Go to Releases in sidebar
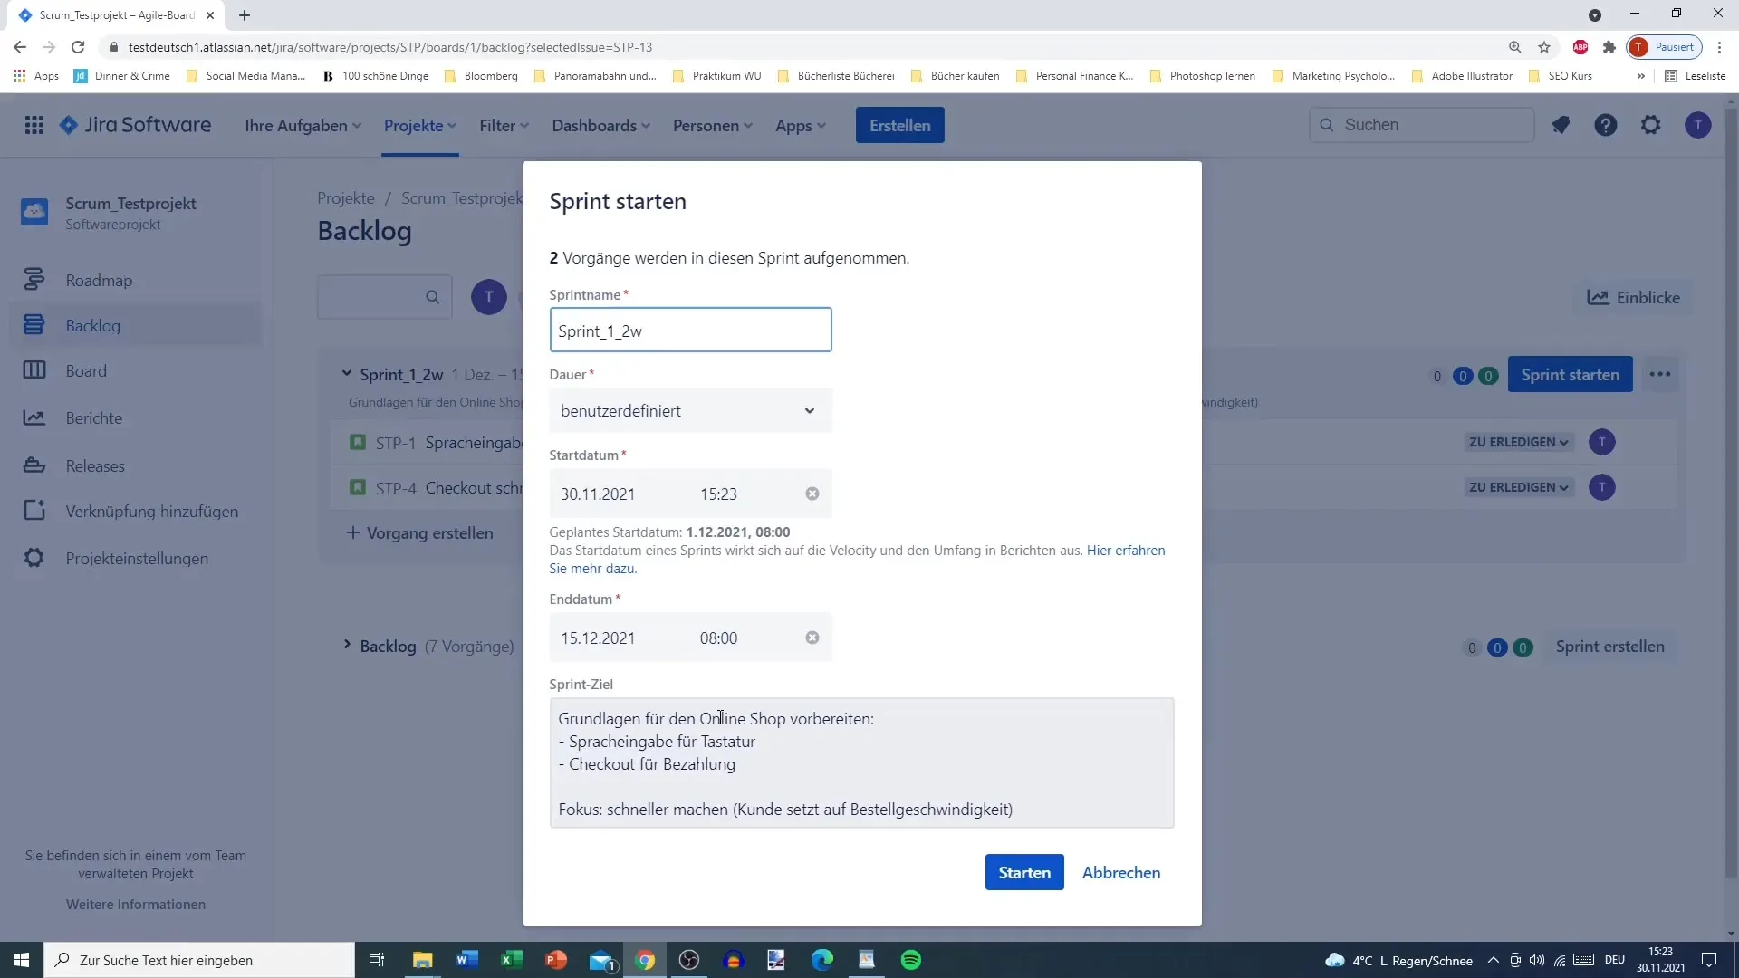This screenshot has height=978, width=1739. coord(136,465)
